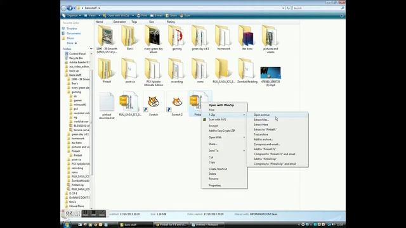This screenshot has width=406, height=228.
Task: Open the roms folder icon
Action: pos(200,69)
